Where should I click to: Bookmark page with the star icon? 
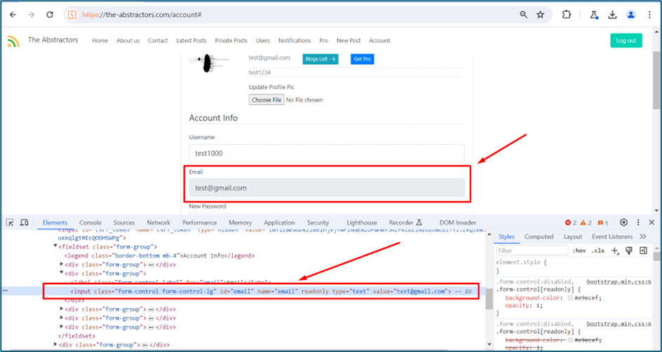tap(541, 15)
